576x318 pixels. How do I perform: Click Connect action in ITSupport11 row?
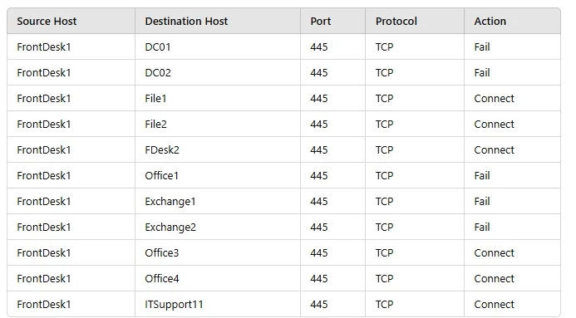(x=494, y=305)
